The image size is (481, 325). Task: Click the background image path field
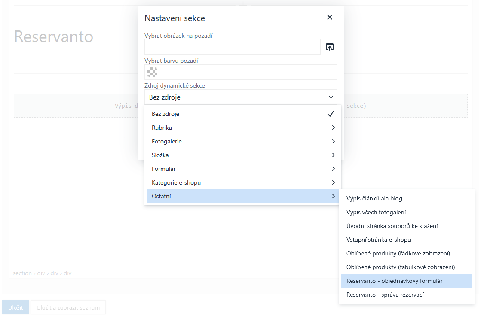[232, 47]
